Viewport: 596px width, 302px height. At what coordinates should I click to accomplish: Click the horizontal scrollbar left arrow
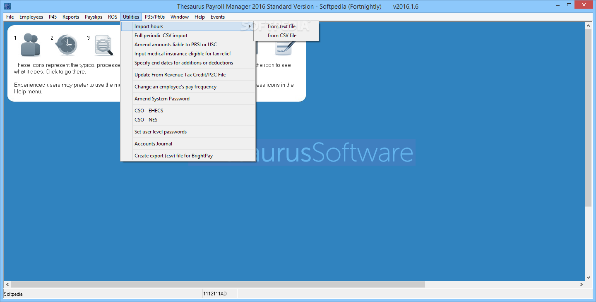point(7,285)
